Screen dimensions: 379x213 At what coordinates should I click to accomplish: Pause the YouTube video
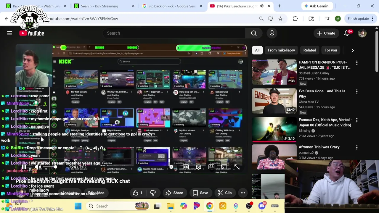24,167
